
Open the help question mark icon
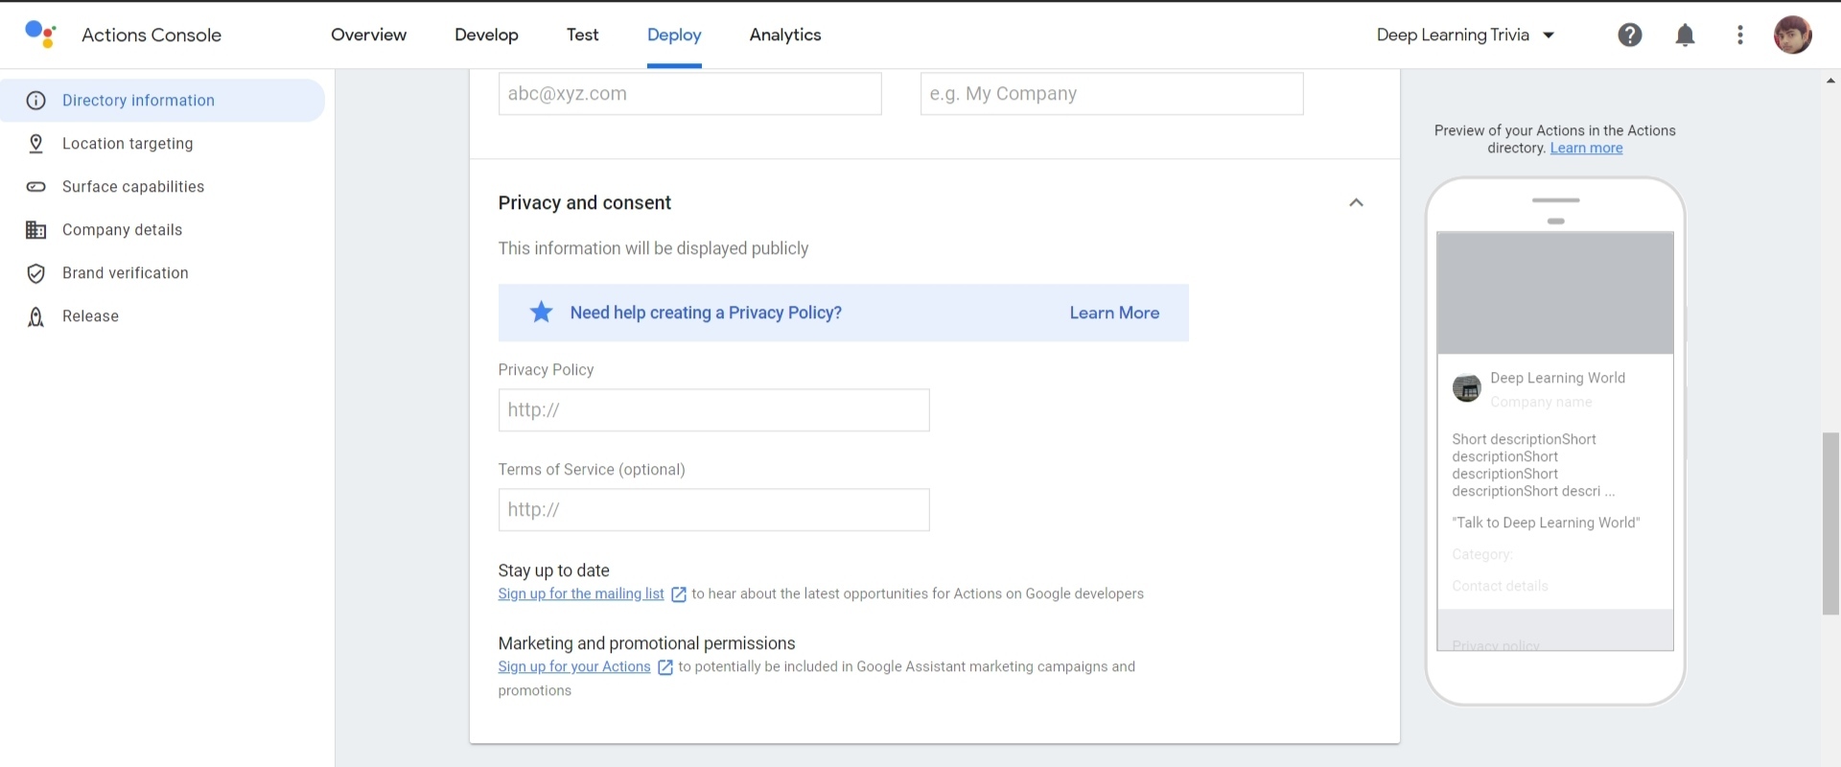(1630, 35)
